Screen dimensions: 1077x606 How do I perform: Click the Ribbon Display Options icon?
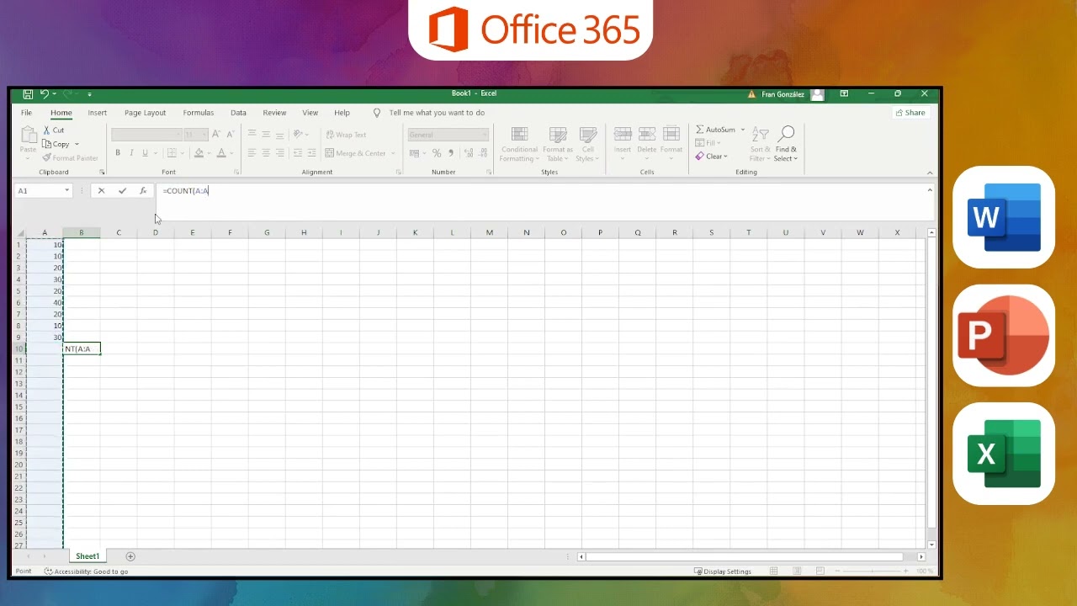point(844,94)
